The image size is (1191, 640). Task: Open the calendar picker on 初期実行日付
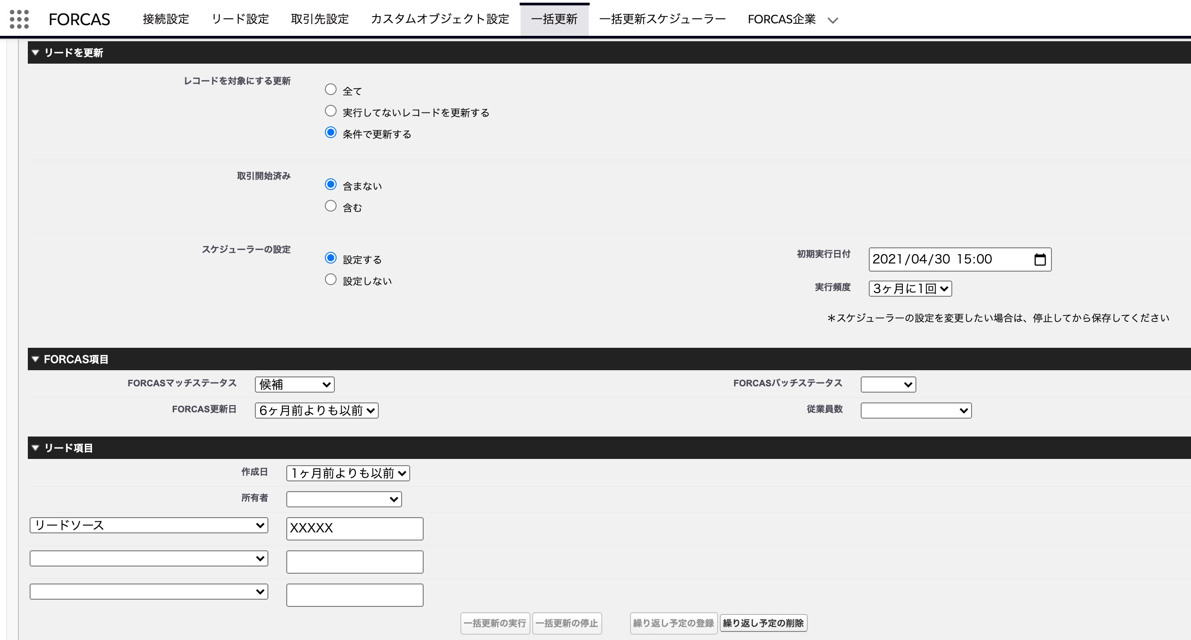(1040, 259)
